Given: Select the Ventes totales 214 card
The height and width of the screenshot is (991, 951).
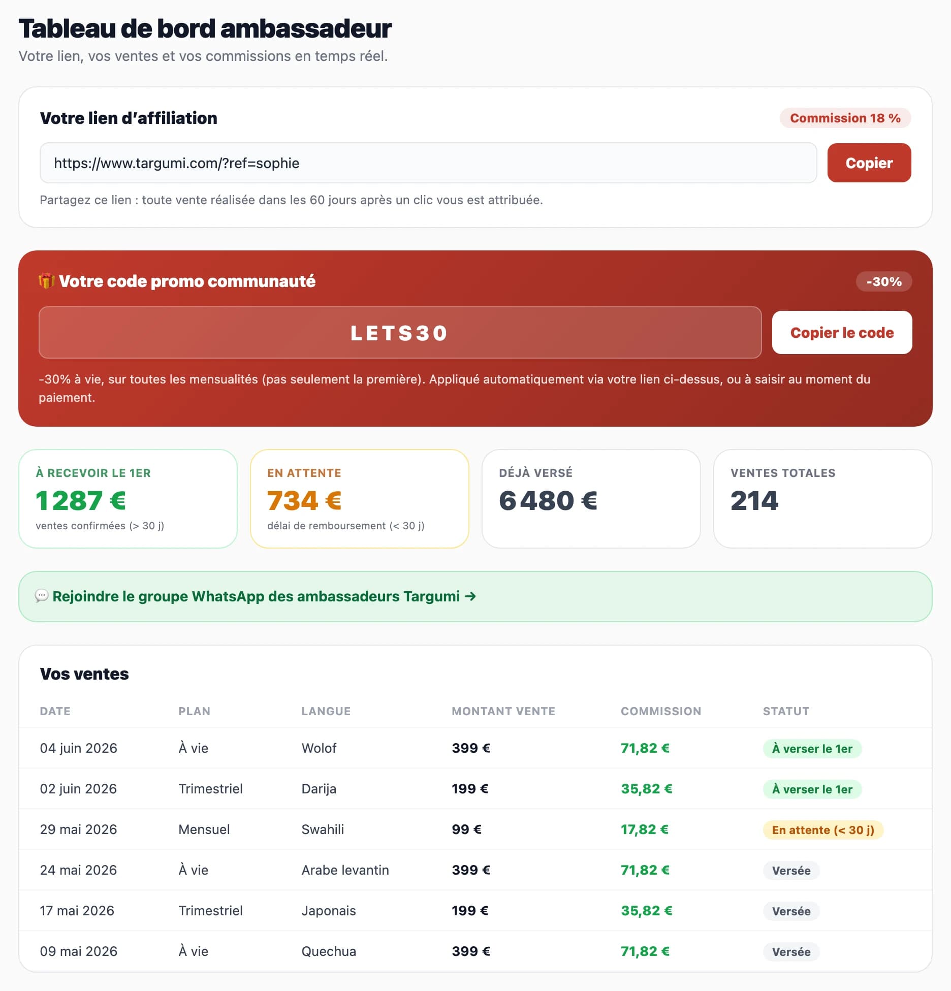Looking at the screenshot, I should coord(823,499).
